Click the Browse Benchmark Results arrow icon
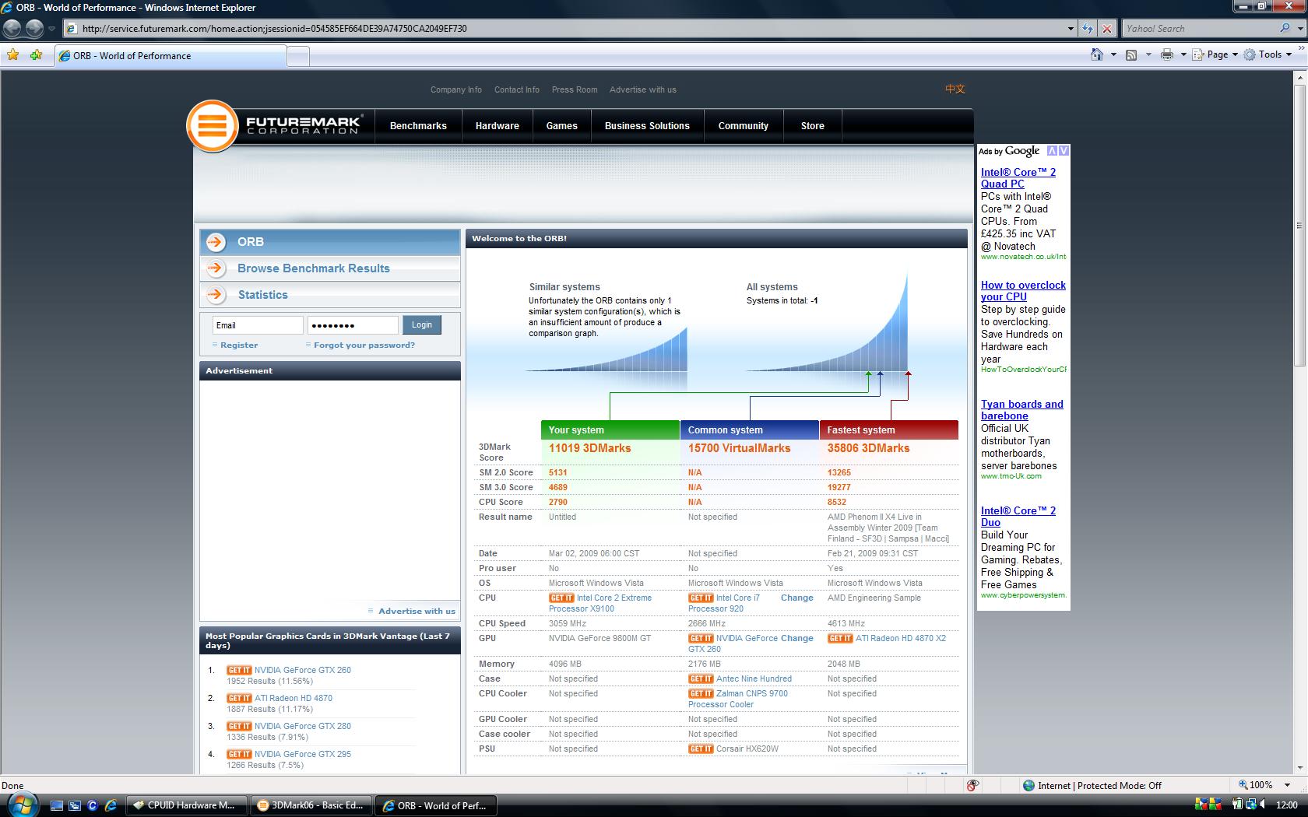Viewport: 1308px width, 817px height. click(216, 268)
